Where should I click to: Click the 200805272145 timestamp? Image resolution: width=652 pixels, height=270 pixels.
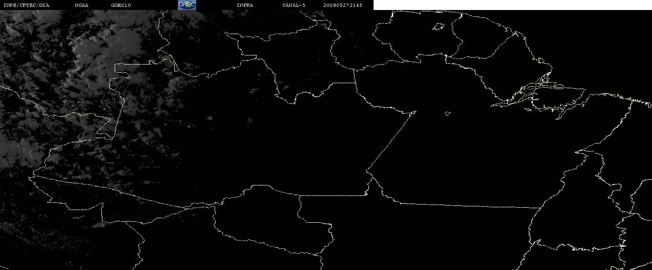point(343,5)
